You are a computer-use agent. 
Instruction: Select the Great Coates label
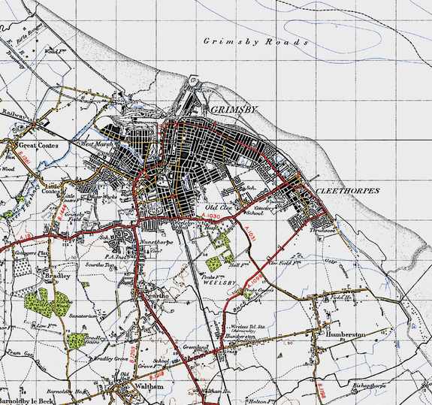(39, 145)
